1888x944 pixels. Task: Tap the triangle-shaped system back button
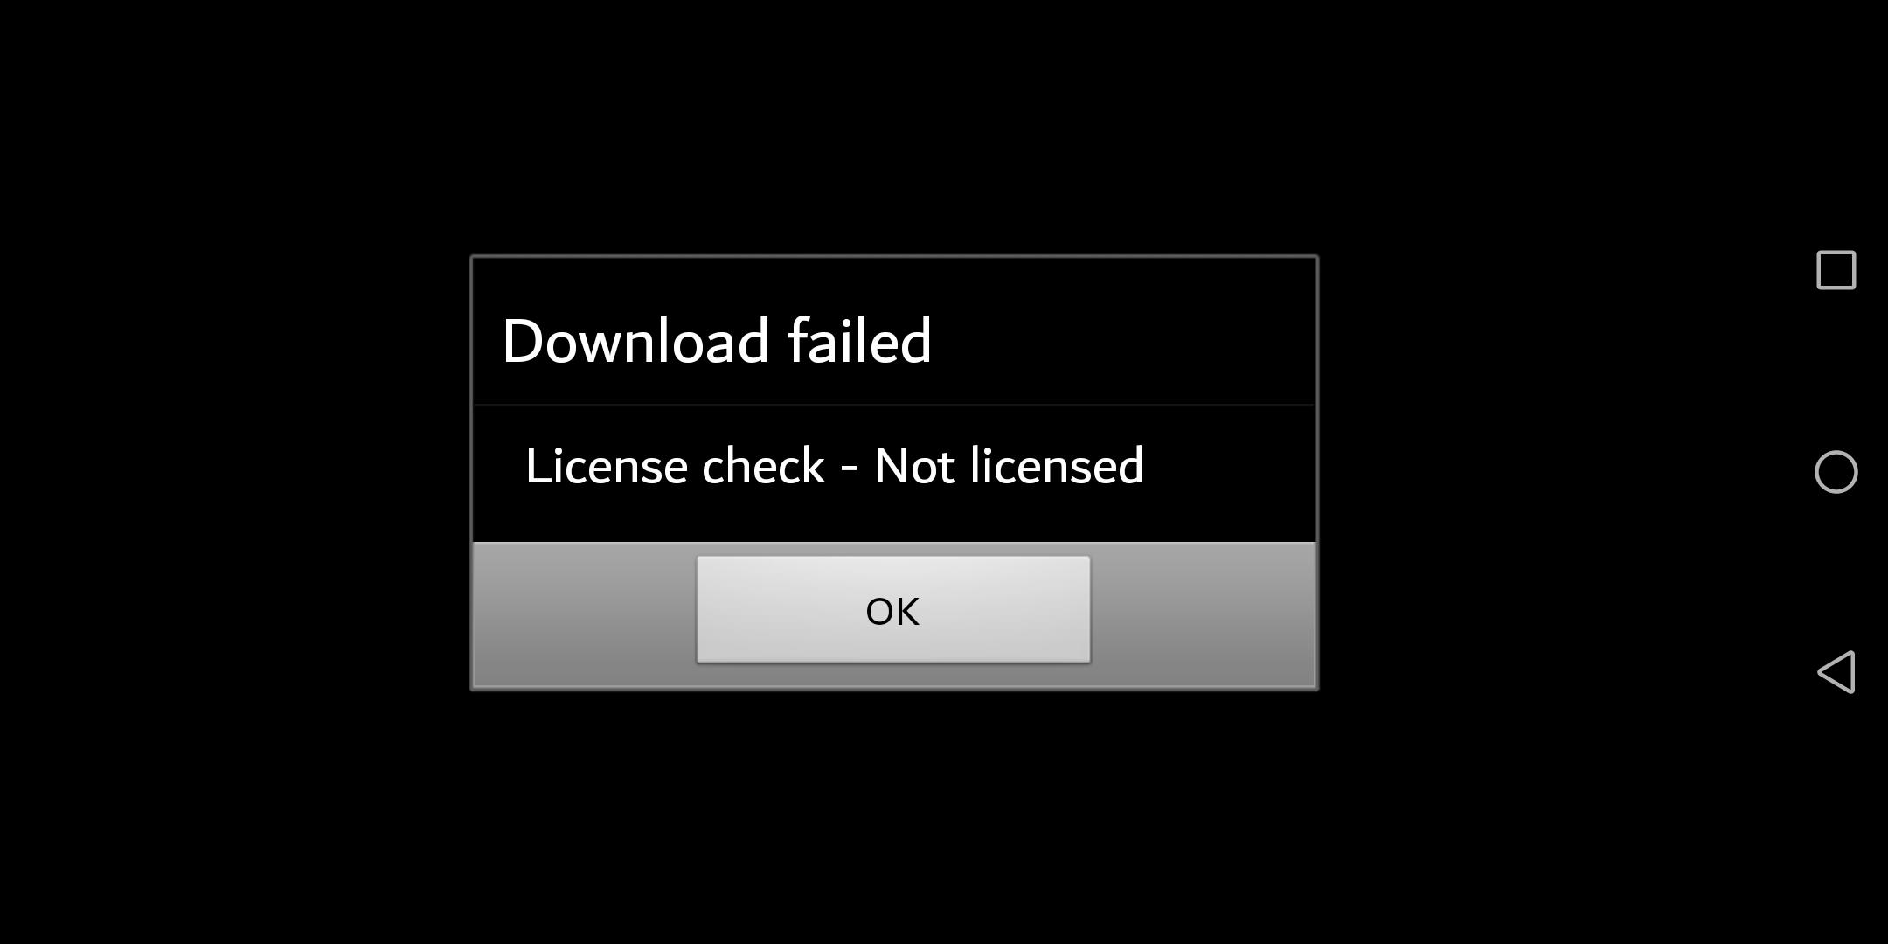point(1836,672)
